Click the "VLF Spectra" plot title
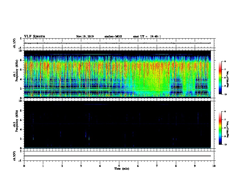Image resolution: width=241 pixels, height=186 pixels. point(34,36)
